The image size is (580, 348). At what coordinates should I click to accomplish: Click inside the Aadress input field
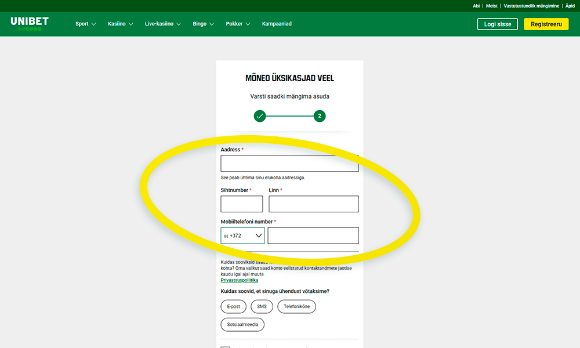pyautogui.click(x=289, y=163)
